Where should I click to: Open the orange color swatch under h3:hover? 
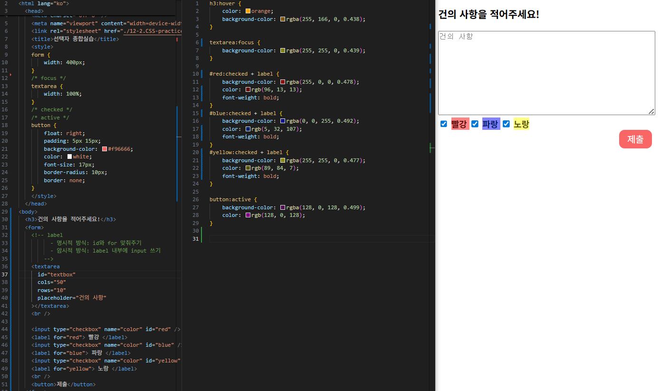tap(248, 11)
